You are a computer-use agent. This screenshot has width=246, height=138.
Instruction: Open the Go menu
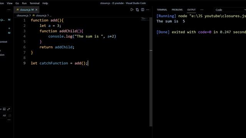[17, 3]
